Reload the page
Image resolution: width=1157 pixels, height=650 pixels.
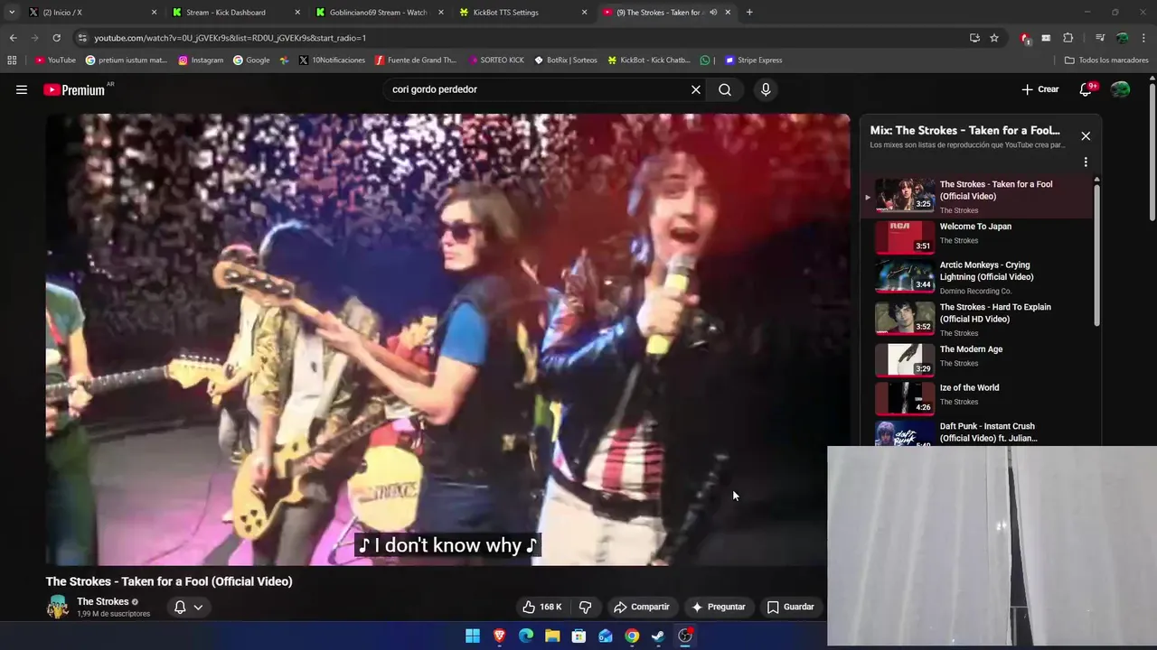coord(56,38)
